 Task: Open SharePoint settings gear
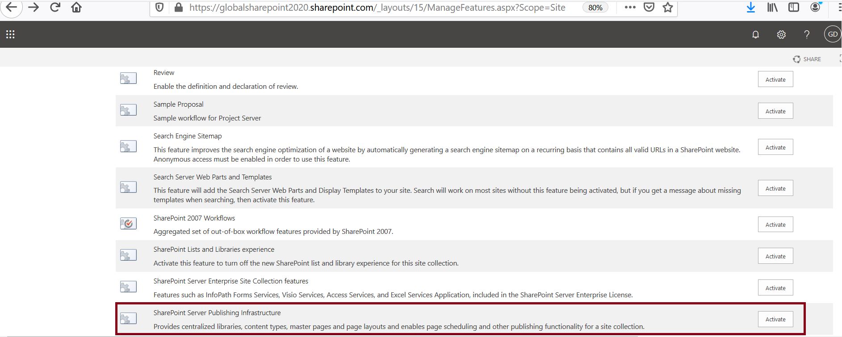click(781, 34)
